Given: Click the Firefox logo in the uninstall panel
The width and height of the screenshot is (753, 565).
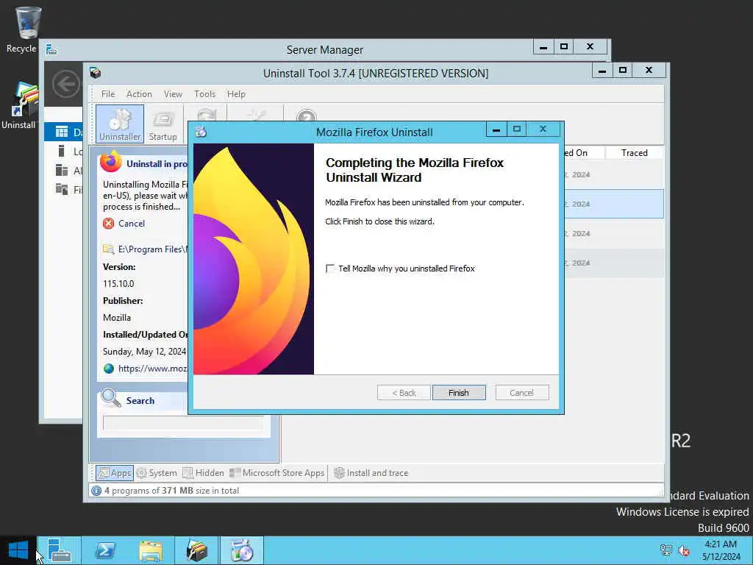Looking at the screenshot, I should [111, 161].
